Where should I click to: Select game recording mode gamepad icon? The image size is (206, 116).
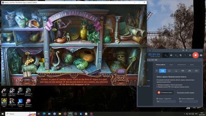[x=190, y=71]
